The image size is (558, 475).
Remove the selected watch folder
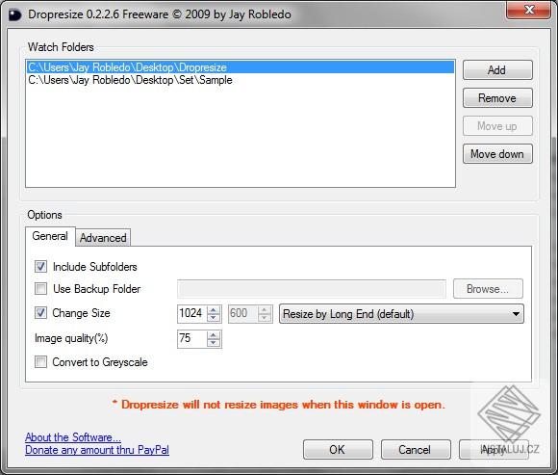(x=497, y=98)
